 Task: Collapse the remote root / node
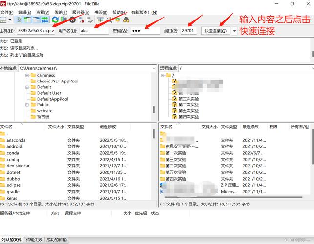(x=163, y=75)
